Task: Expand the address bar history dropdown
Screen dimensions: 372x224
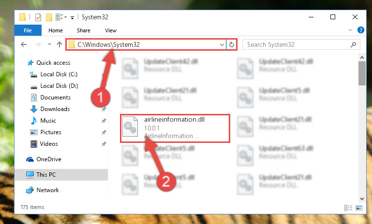Action: [x=222, y=44]
